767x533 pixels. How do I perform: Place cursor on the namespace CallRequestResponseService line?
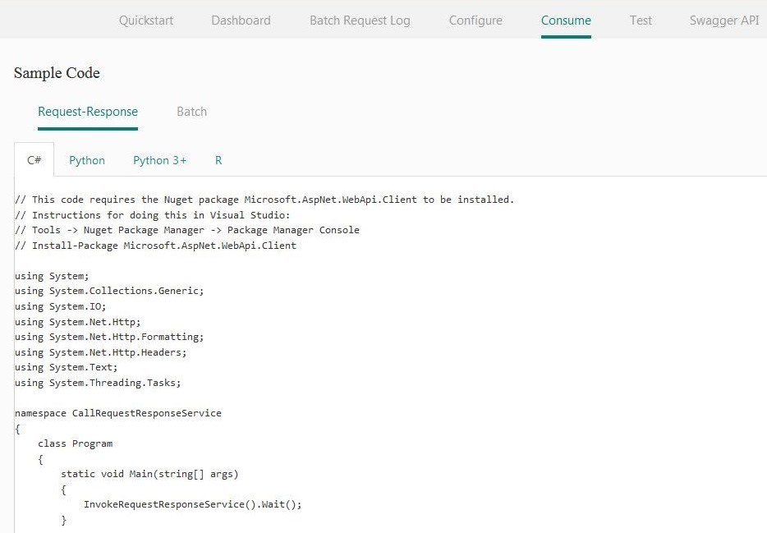tap(118, 413)
